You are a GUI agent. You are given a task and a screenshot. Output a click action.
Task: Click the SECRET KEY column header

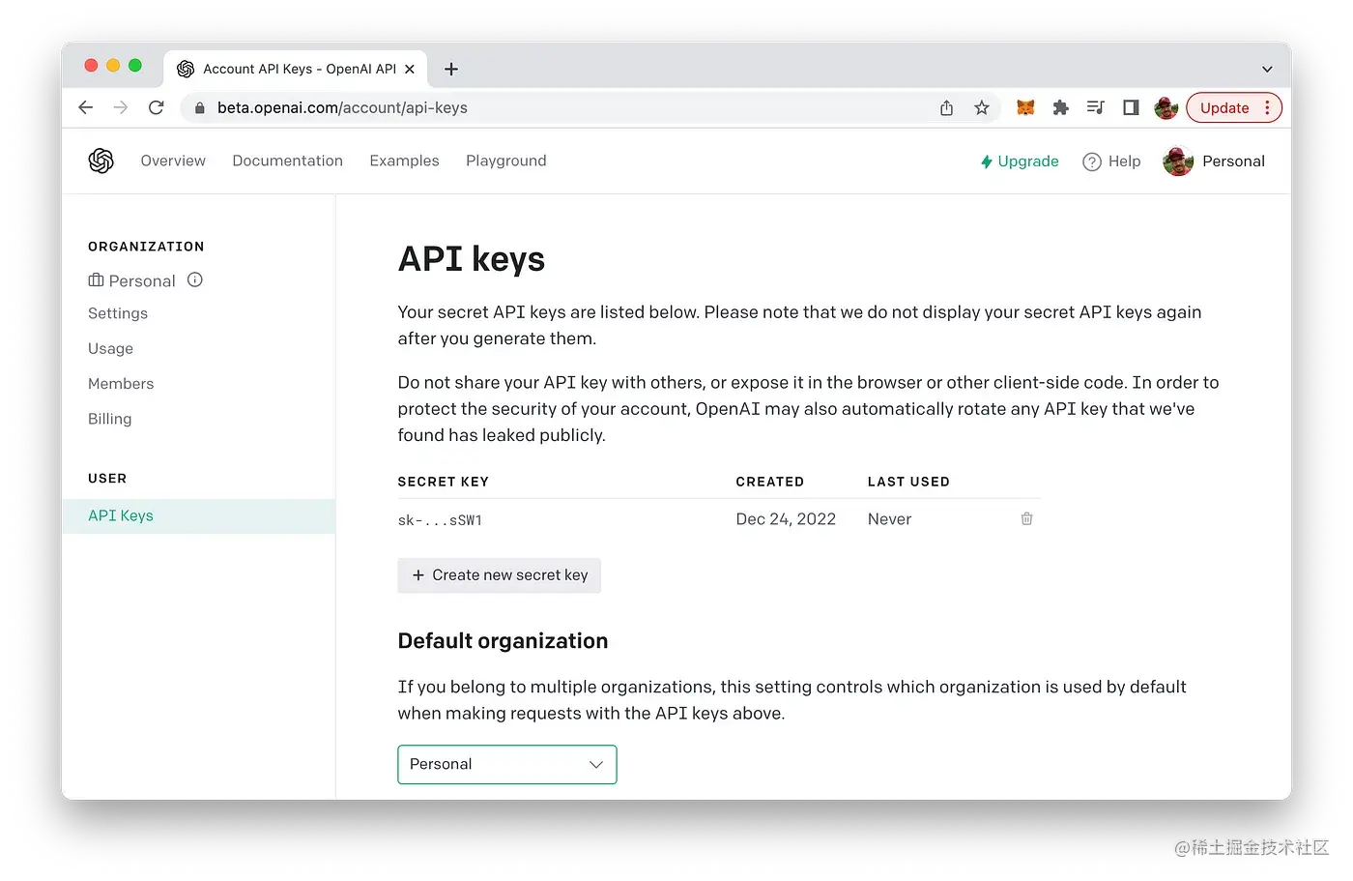[444, 482]
